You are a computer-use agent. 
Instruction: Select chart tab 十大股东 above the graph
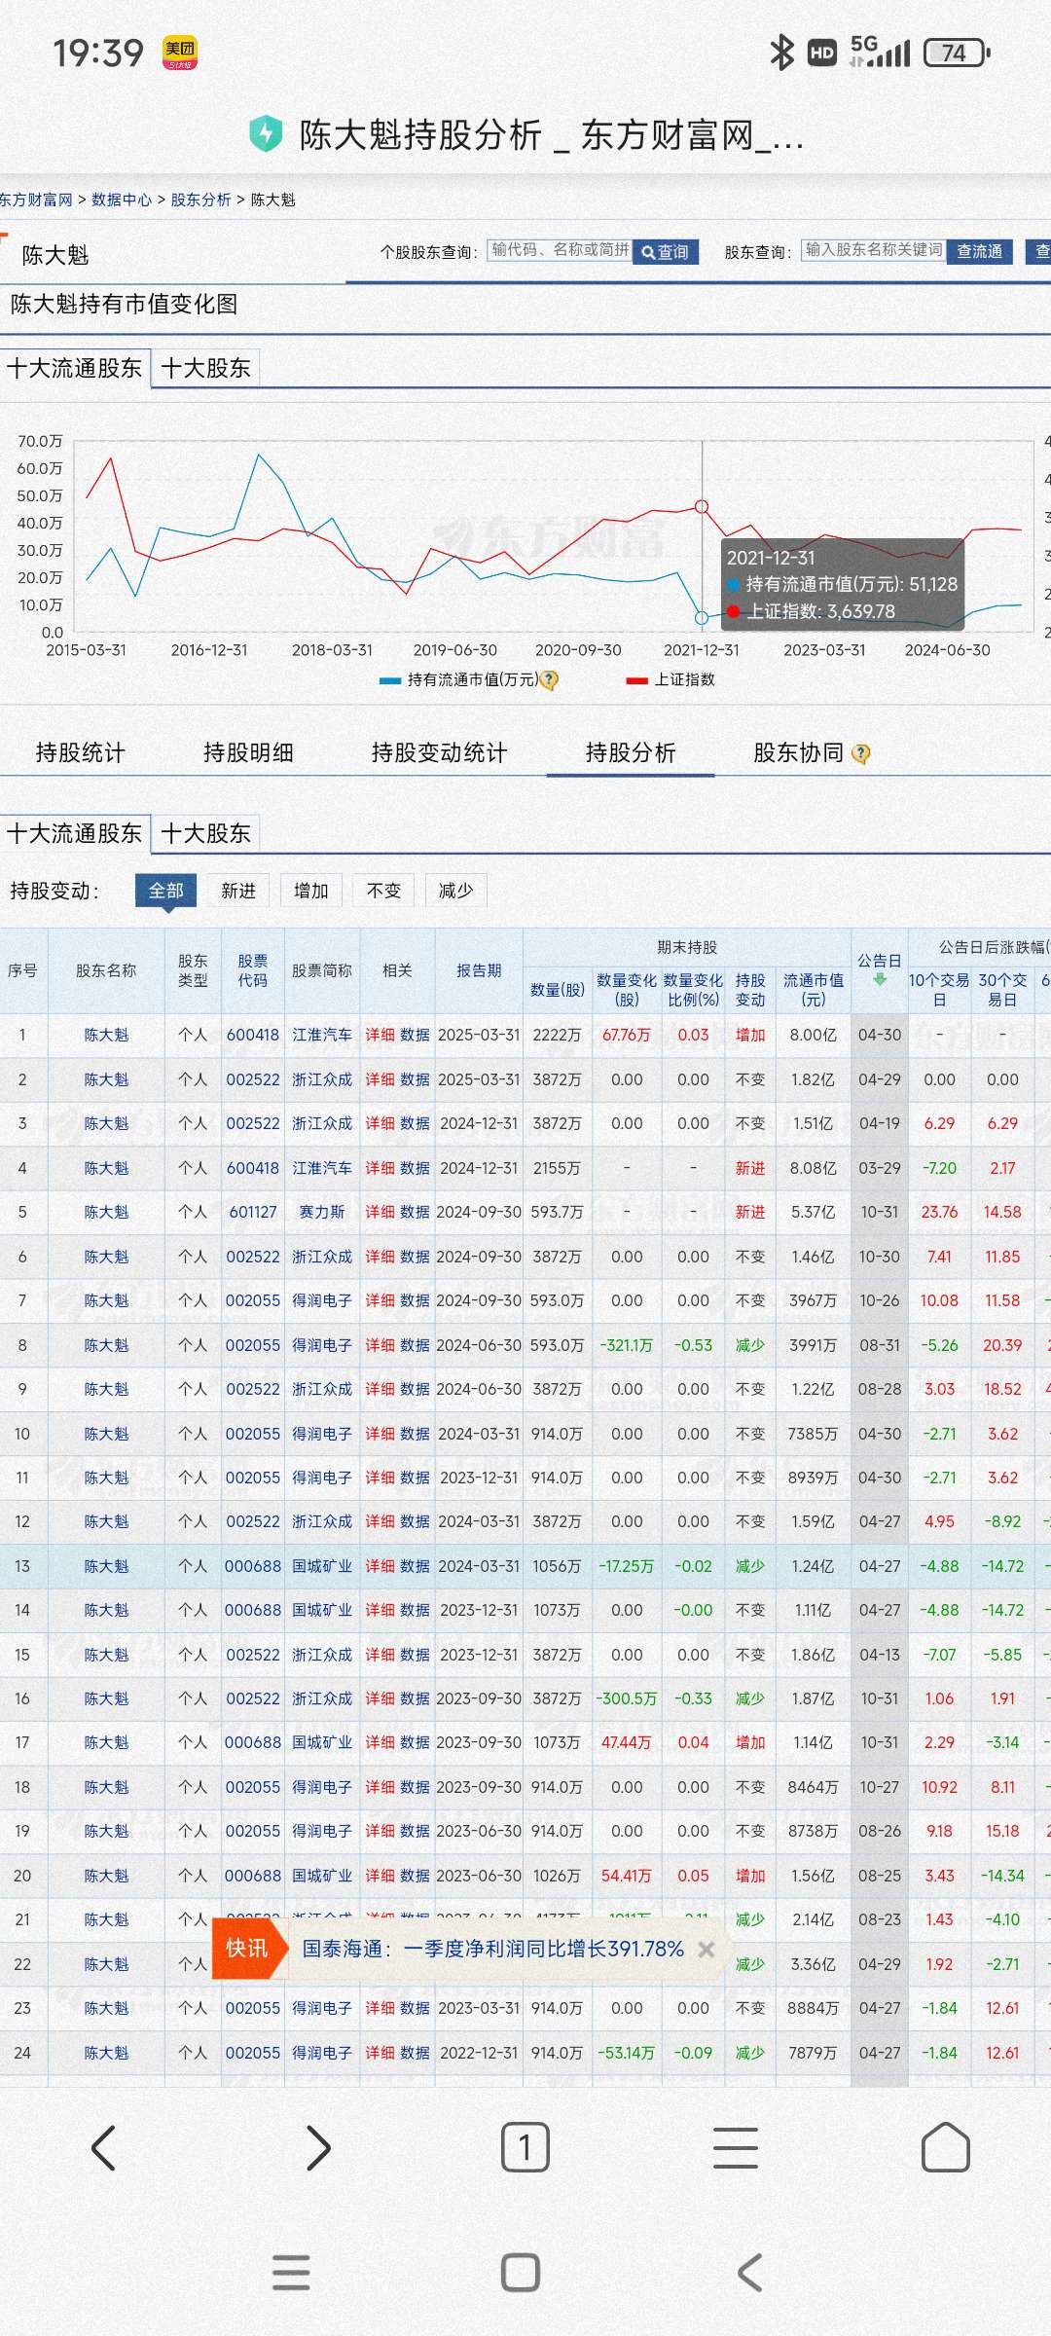pyautogui.click(x=206, y=368)
